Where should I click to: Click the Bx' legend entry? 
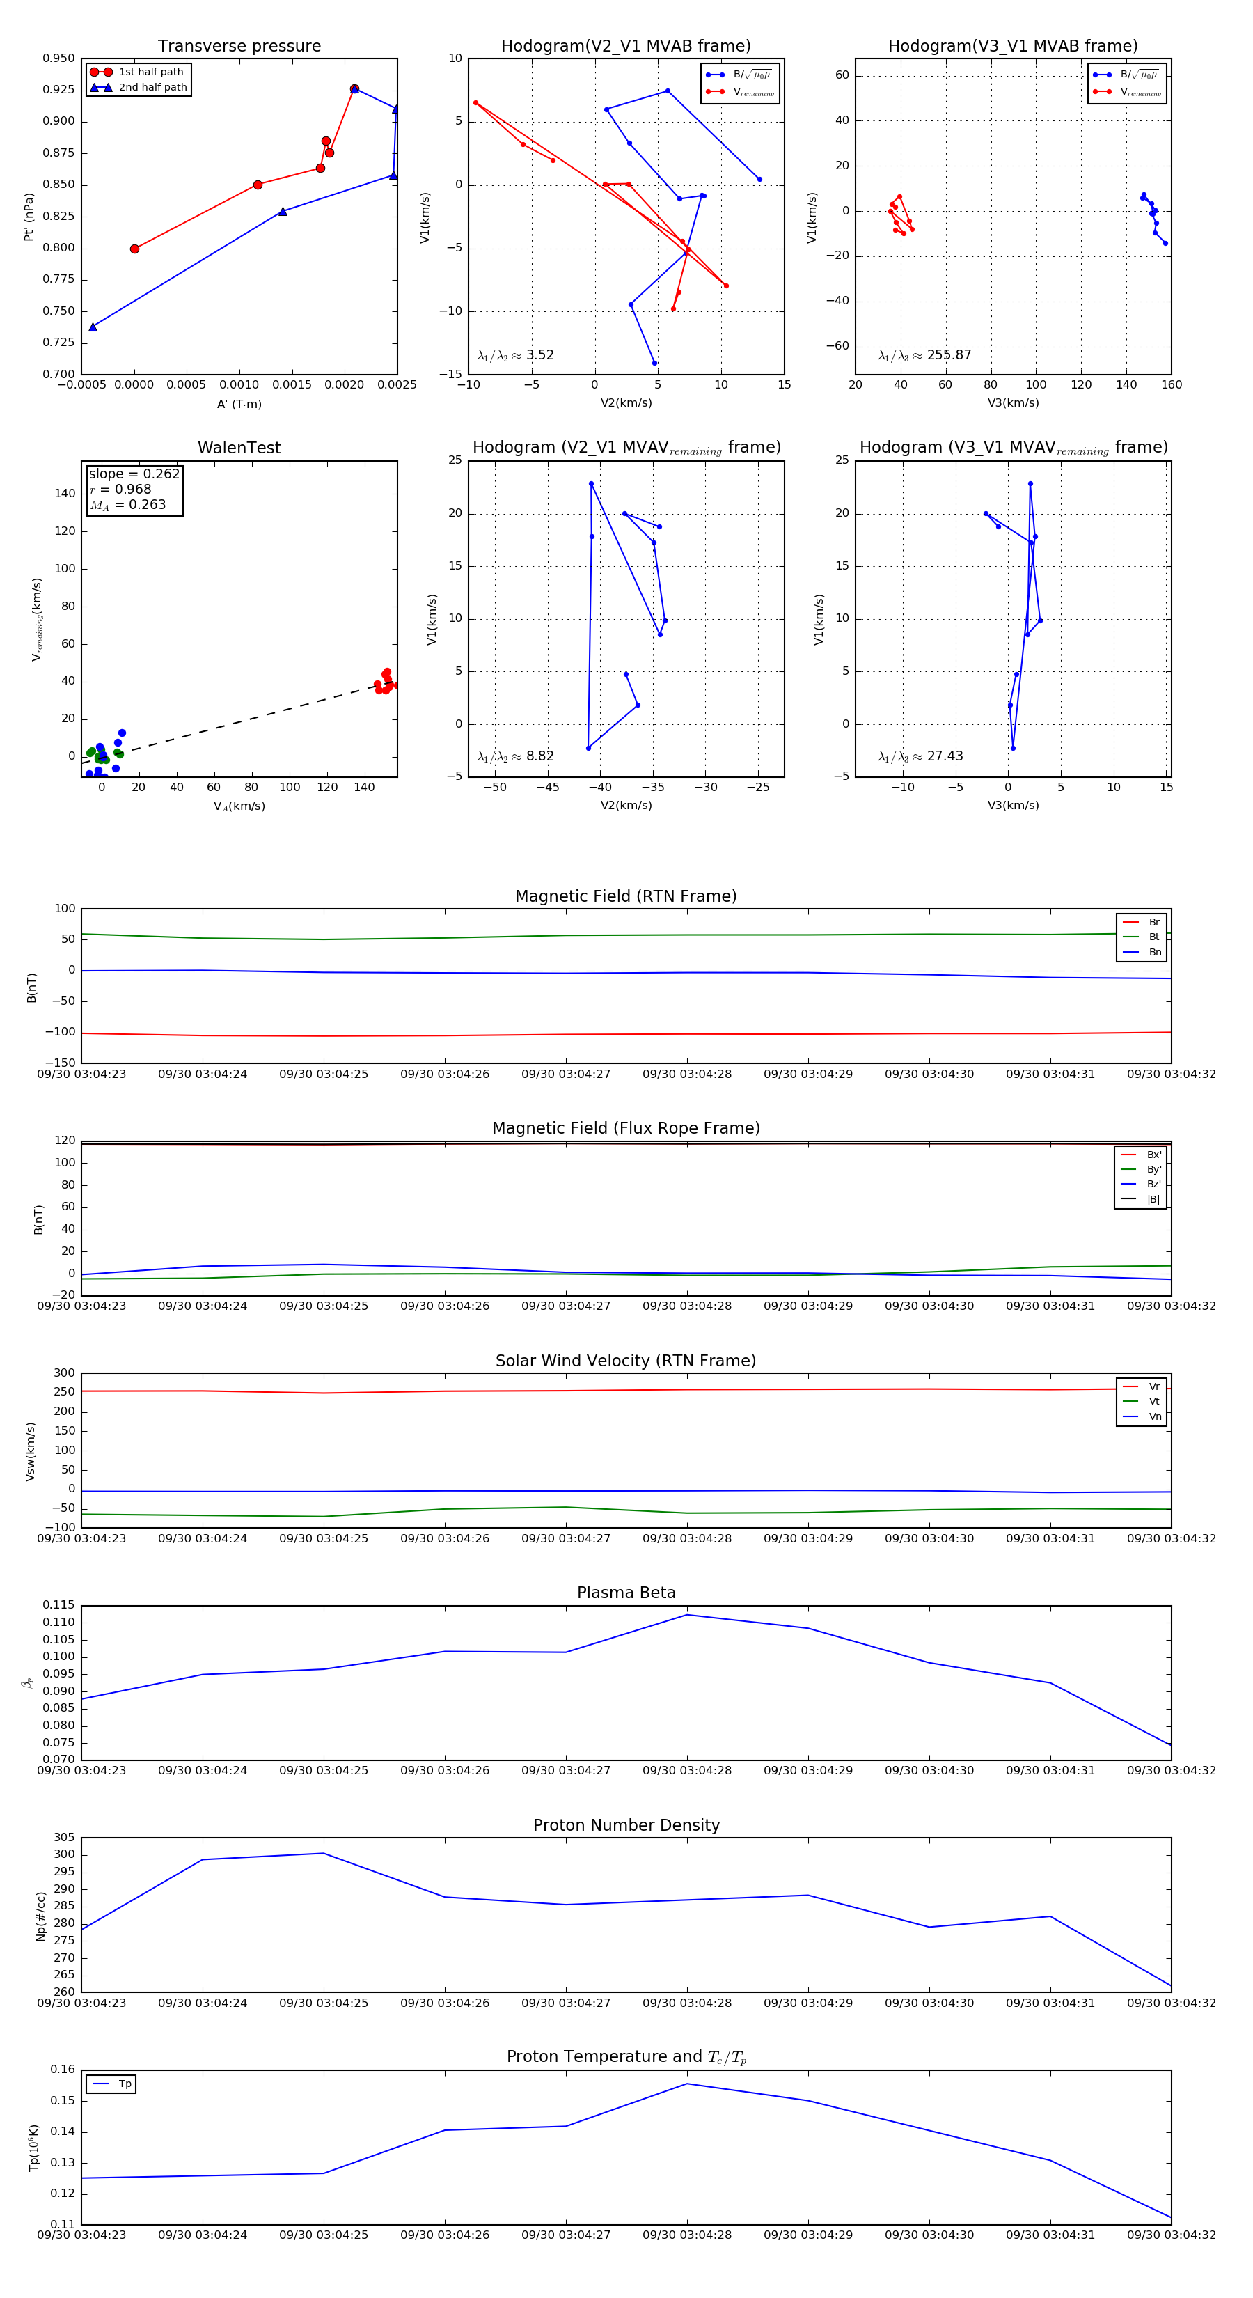click(1141, 1155)
